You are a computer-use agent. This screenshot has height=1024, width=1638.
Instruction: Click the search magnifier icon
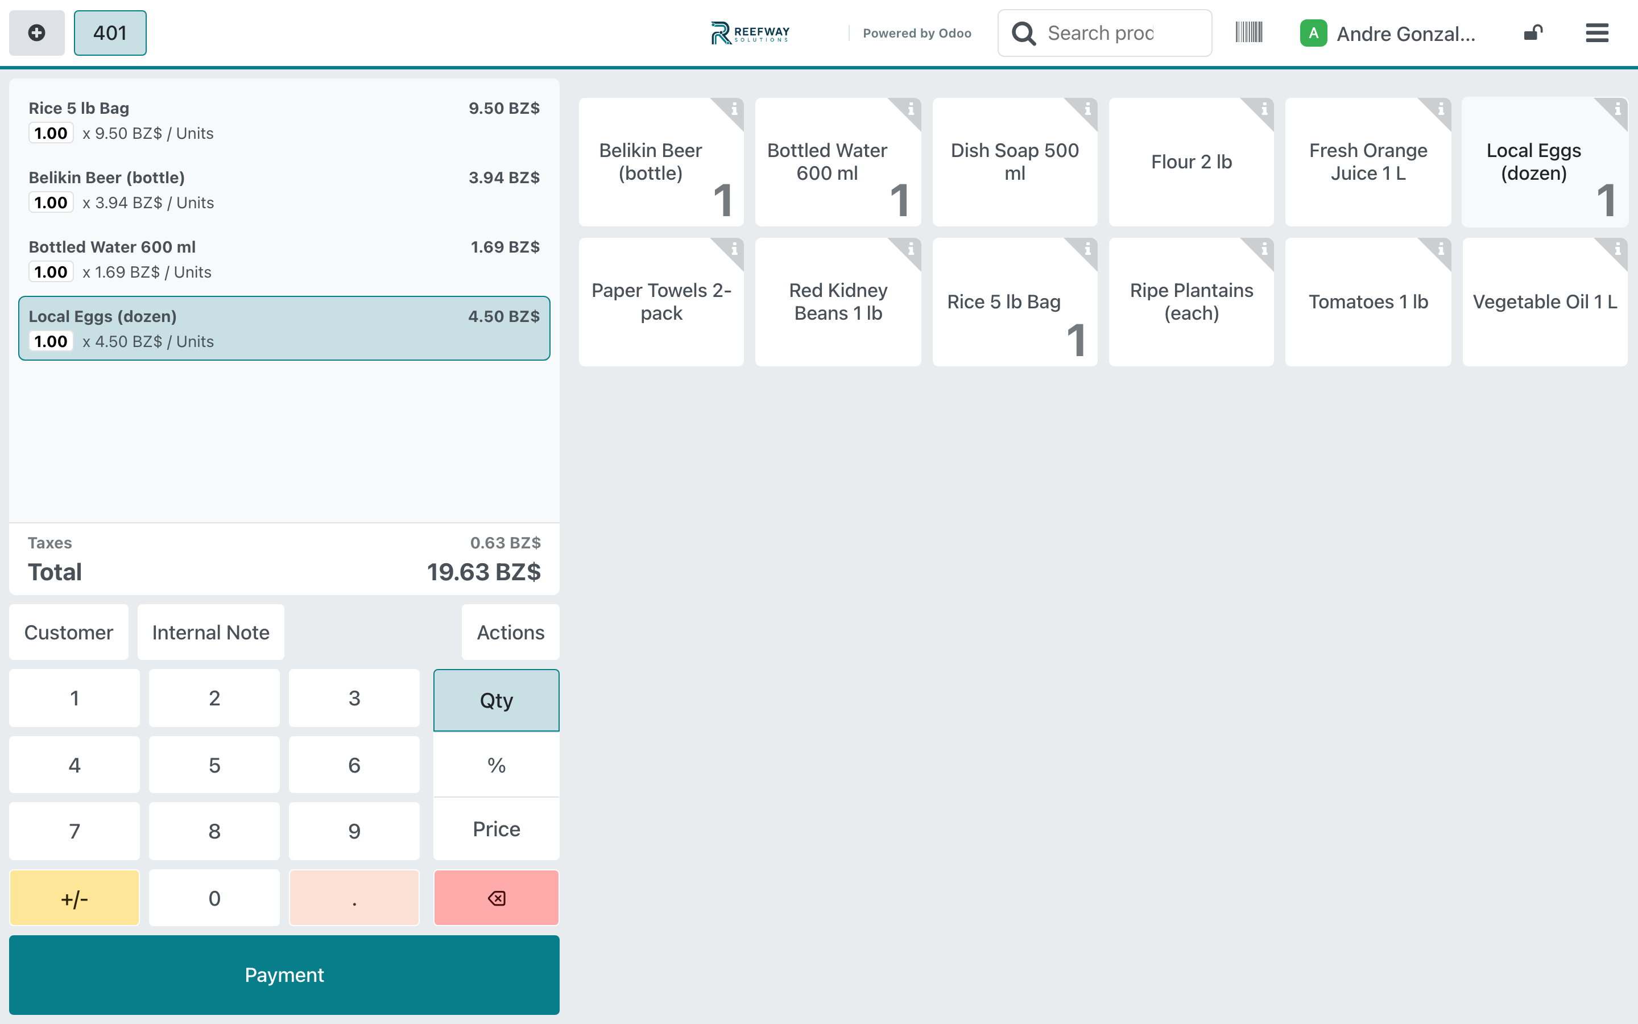(x=1023, y=33)
